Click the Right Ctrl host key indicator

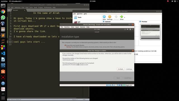(129, 85)
